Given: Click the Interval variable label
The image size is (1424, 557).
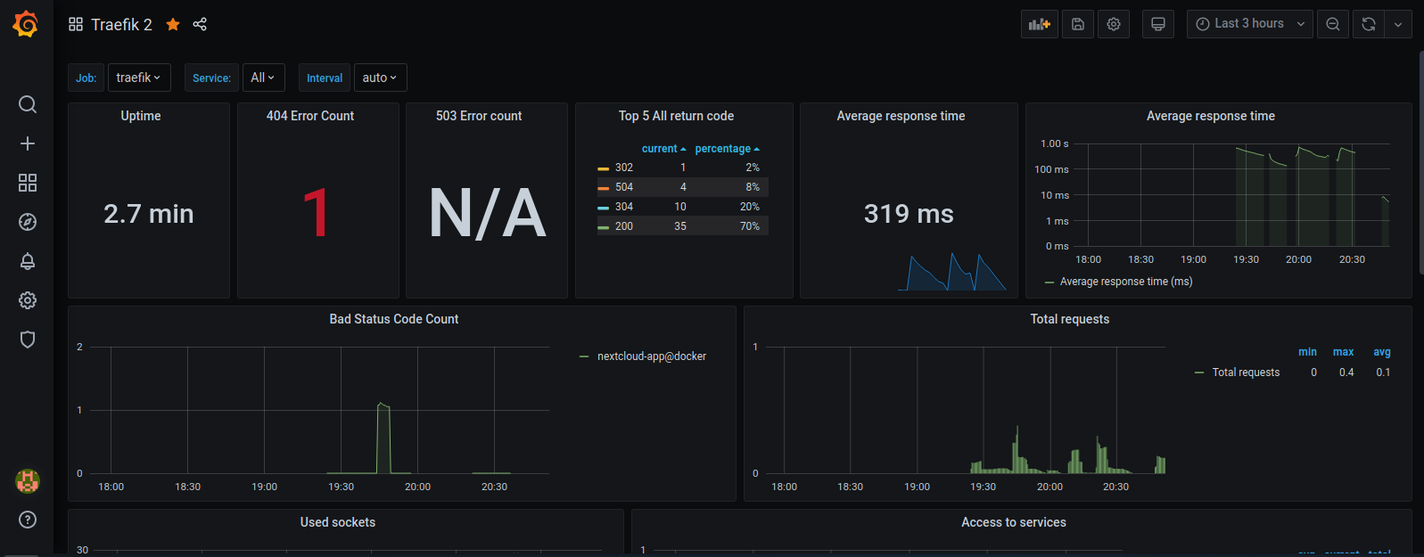Looking at the screenshot, I should (x=325, y=78).
